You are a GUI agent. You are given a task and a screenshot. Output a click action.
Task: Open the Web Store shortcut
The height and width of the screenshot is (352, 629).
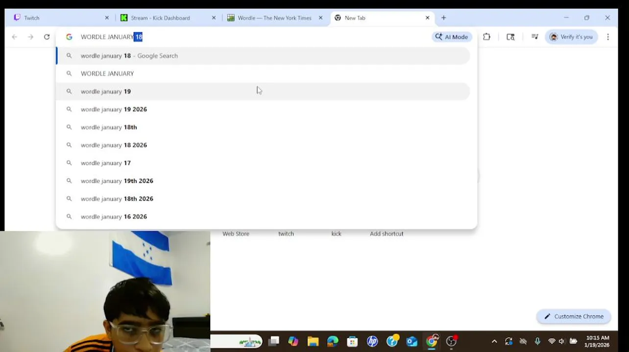(236, 234)
